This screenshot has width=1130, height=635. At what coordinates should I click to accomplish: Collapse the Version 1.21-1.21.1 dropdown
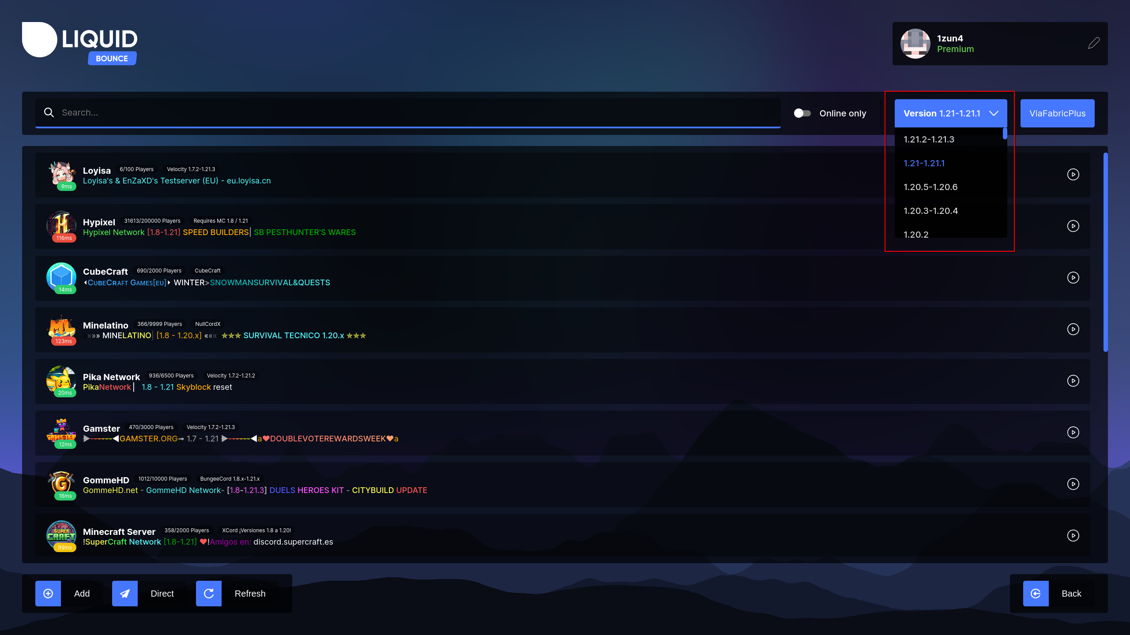[950, 113]
